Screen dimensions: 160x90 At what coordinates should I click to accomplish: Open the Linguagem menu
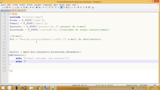[38, 5]
